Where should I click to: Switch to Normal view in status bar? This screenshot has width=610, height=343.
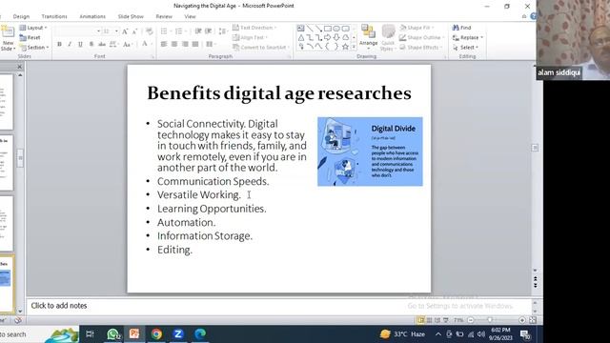[420, 320]
